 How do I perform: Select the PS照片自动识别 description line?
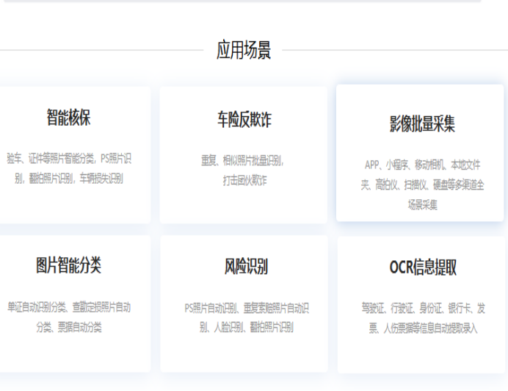pyautogui.click(x=247, y=308)
